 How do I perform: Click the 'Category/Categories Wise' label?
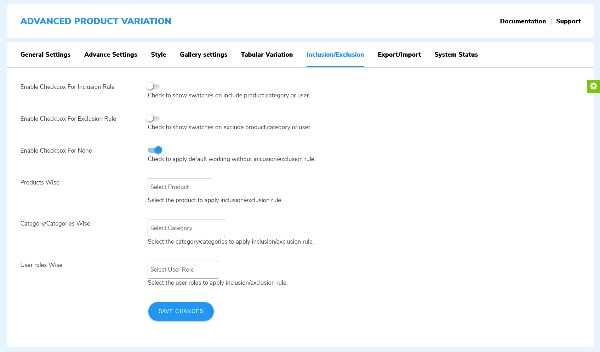[55, 223]
